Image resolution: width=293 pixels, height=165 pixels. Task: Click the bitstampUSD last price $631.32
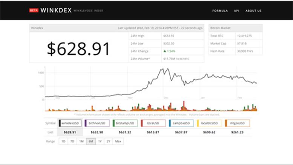point(125,132)
